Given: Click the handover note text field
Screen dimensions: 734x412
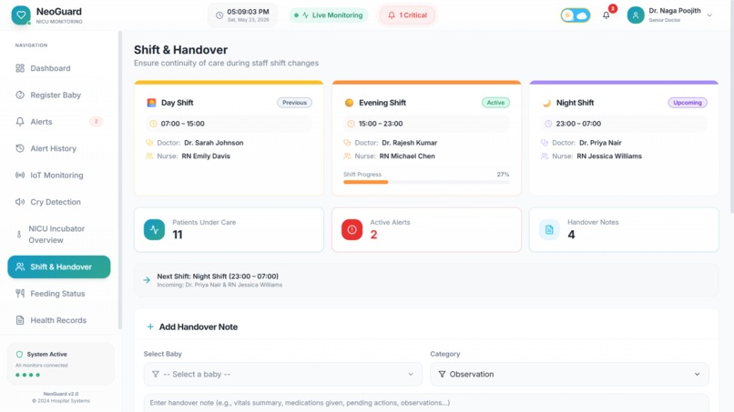Looking at the screenshot, I should point(426,403).
